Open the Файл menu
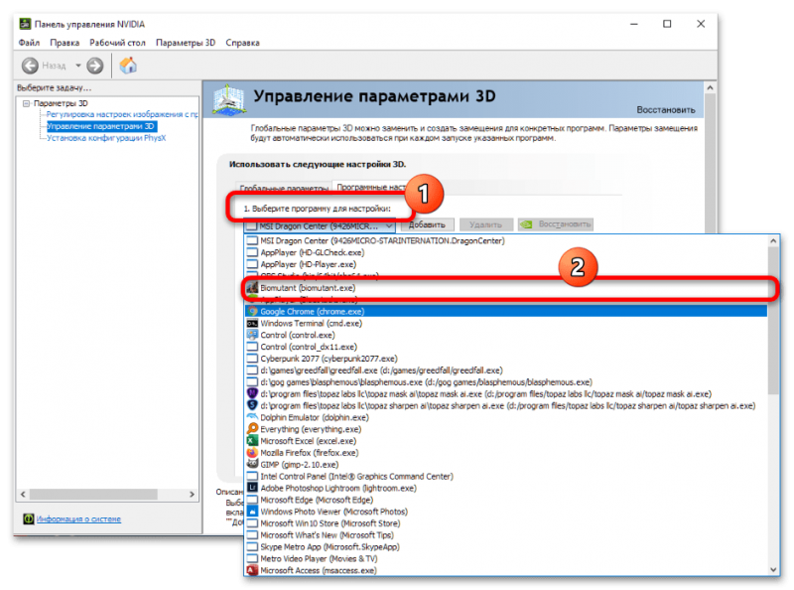 (29, 43)
